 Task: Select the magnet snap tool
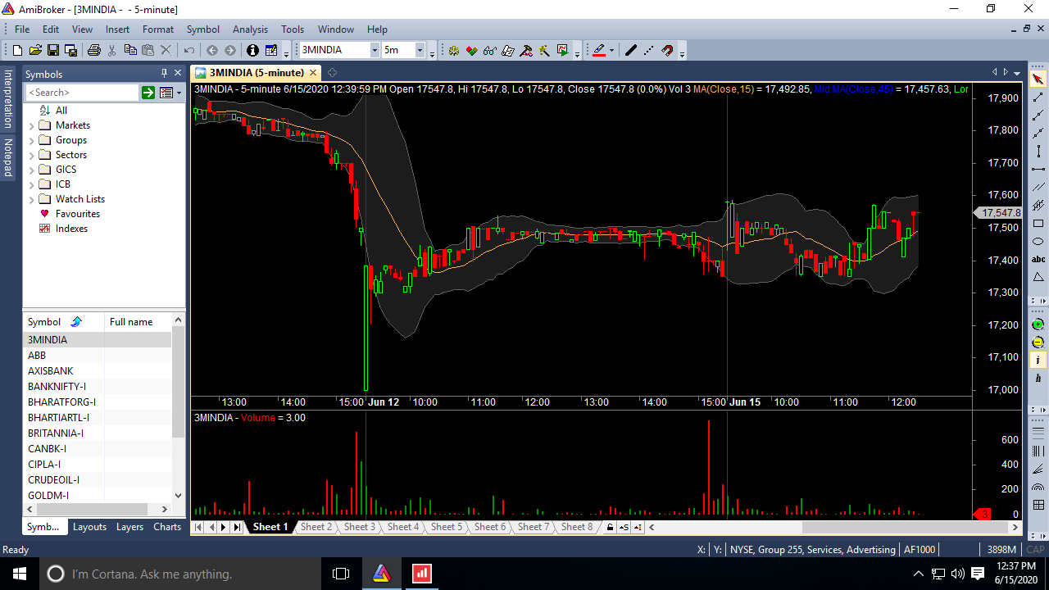666,50
